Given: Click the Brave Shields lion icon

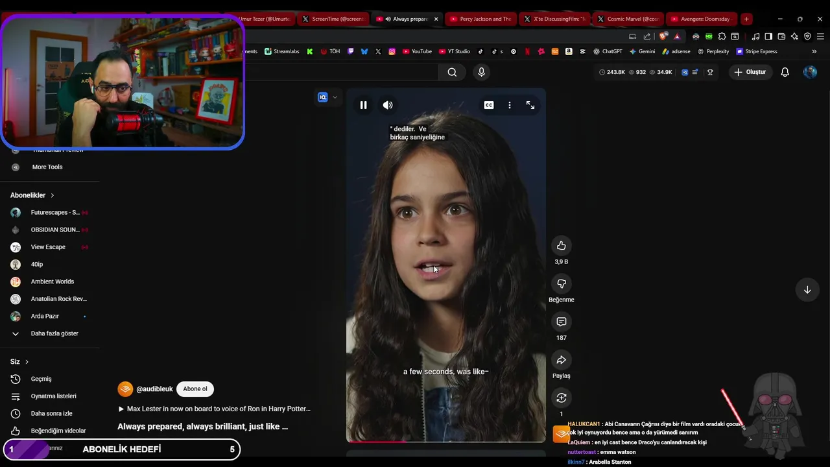Looking at the screenshot, I should [x=663, y=36].
